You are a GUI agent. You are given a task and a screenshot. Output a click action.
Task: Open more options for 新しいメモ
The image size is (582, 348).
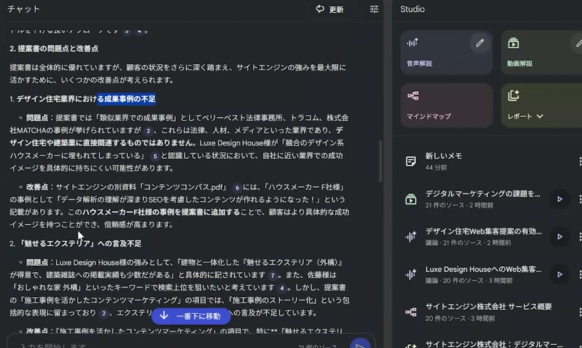579,161
